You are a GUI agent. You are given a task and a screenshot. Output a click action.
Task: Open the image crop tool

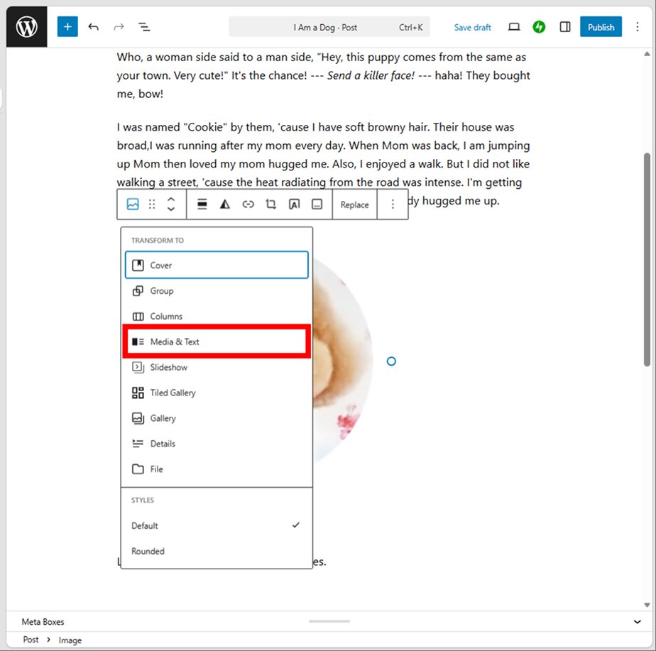(x=270, y=204)
